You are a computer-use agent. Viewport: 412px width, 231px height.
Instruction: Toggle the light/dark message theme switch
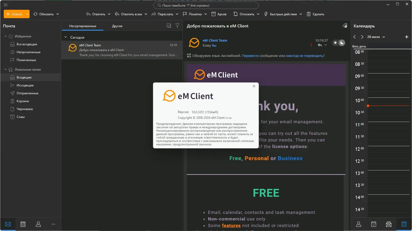tap(339, 43)
